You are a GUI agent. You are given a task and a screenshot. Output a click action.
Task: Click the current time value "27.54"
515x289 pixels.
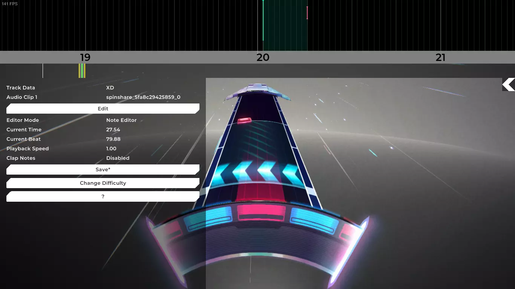pyautogui.click(x=113, y=129)
